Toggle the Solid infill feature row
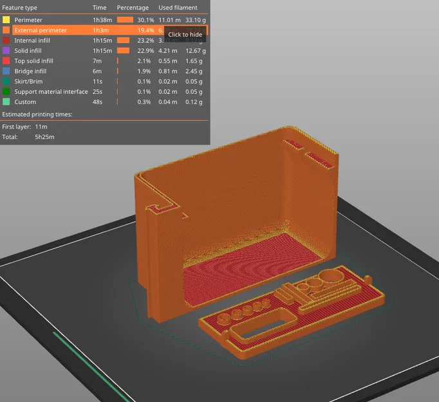This screenshot has width=439, height=402. tap(104, 51)
